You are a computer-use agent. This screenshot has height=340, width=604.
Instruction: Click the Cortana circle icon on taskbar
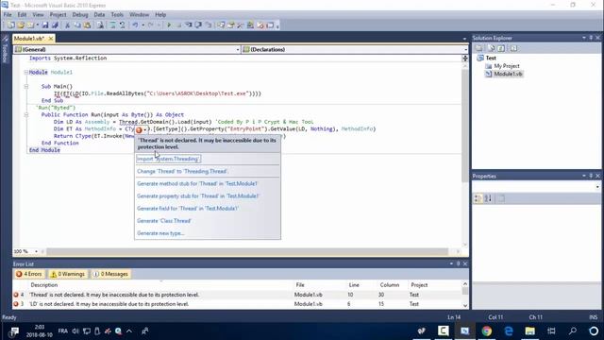coord(594,331)
